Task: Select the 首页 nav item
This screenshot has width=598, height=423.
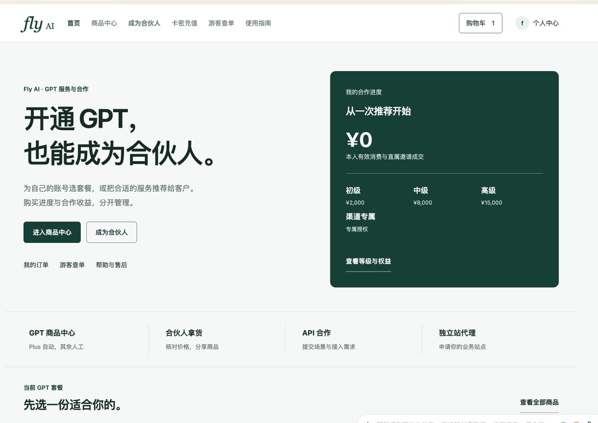Action: click(x=74, y=23)
